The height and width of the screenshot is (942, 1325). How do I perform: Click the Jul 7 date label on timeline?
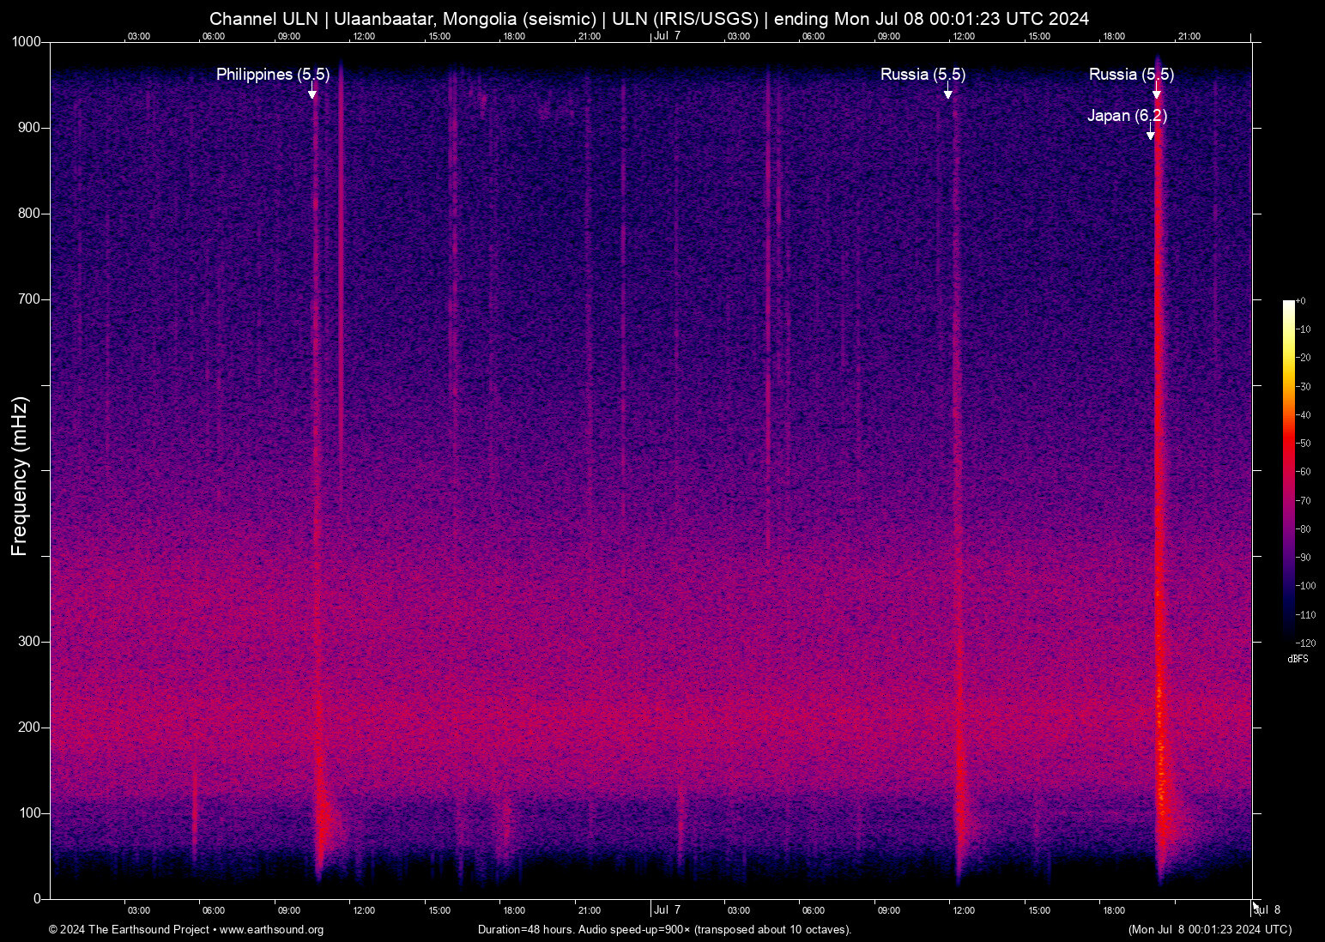(x=667, y=910)
